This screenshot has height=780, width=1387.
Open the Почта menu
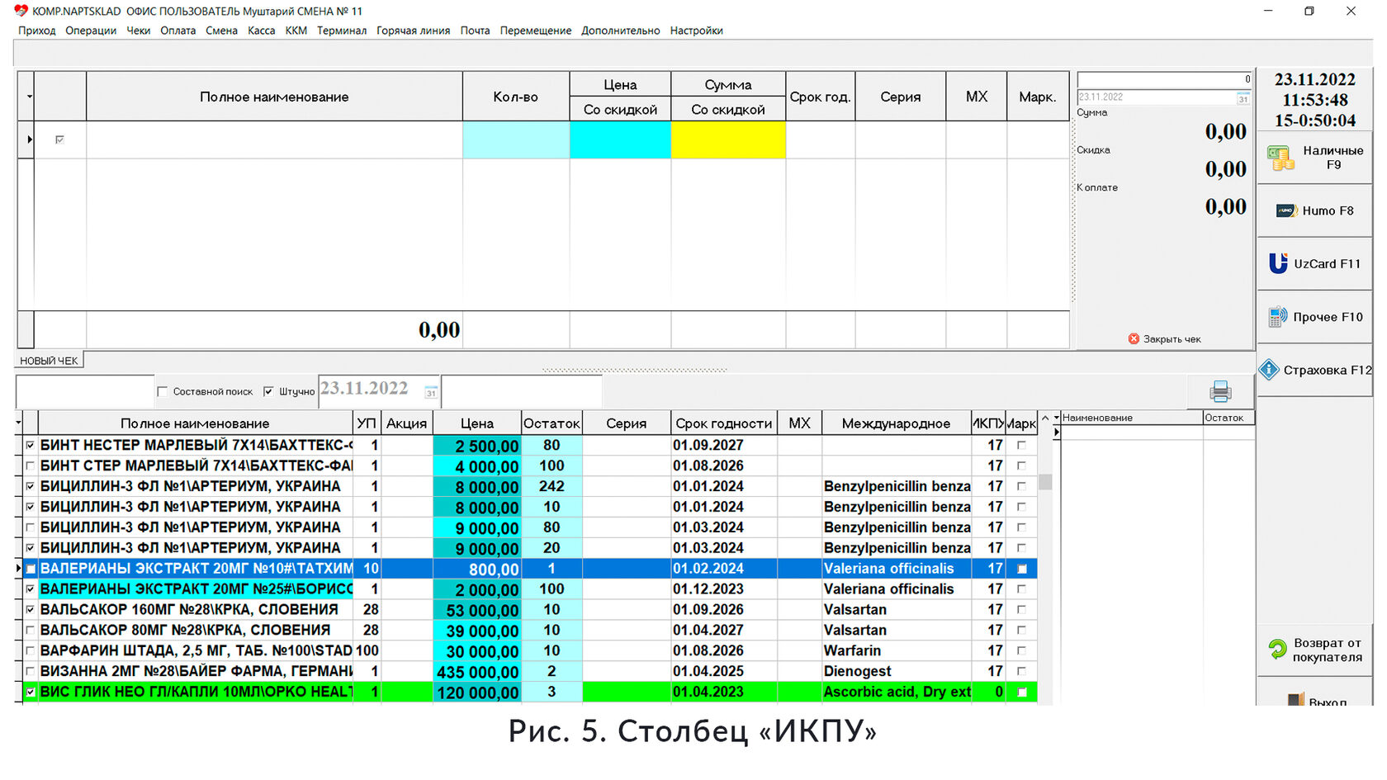click(475, 31)
